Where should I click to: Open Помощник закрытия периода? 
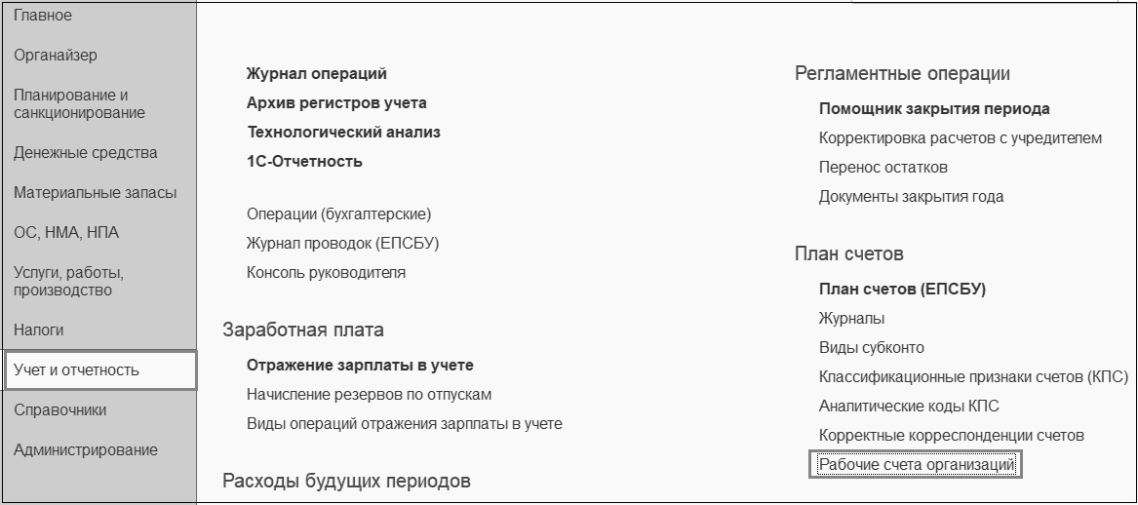pos(934,109)
